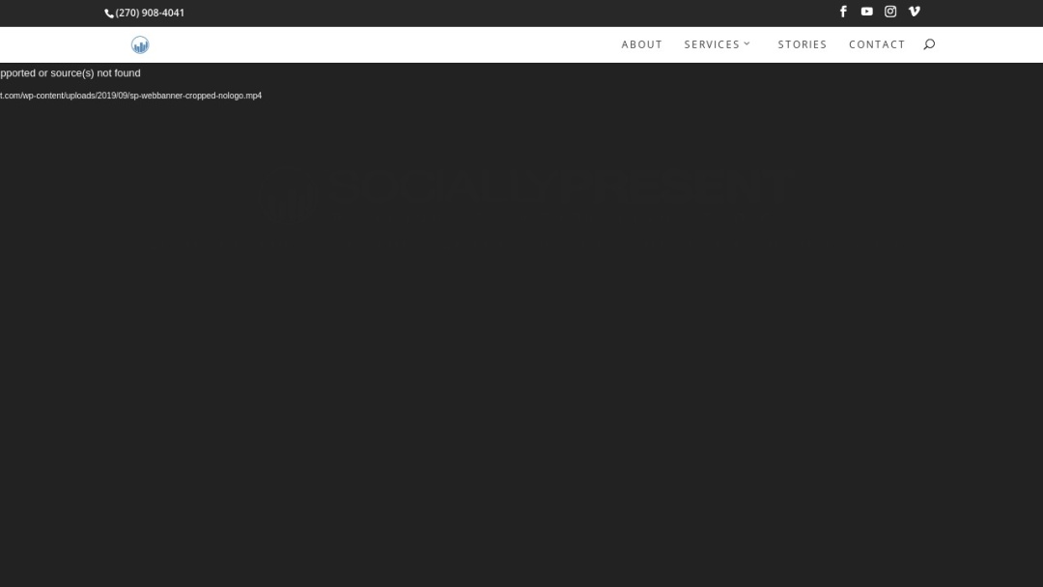Navigate to the STORIES menu item
Image resolution: width=1043 pixels, height=587 pixels.
pyautogui.click(x=802, y=43)
